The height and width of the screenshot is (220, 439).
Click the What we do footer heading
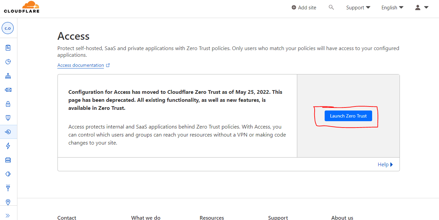146,218
